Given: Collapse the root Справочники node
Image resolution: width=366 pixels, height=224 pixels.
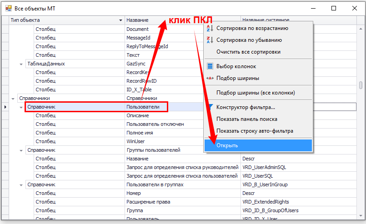Looking at the screenshot, I should coord(13,98).
